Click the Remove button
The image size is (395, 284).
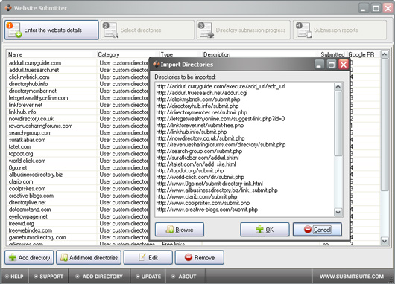200,258
